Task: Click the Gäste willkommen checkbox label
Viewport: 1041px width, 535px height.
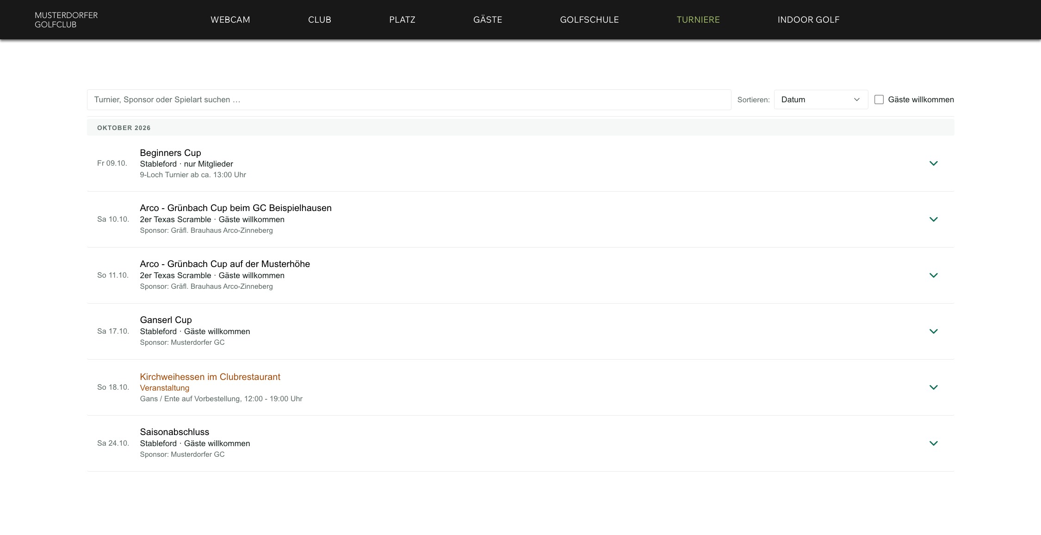Action: tap(921, 100)
